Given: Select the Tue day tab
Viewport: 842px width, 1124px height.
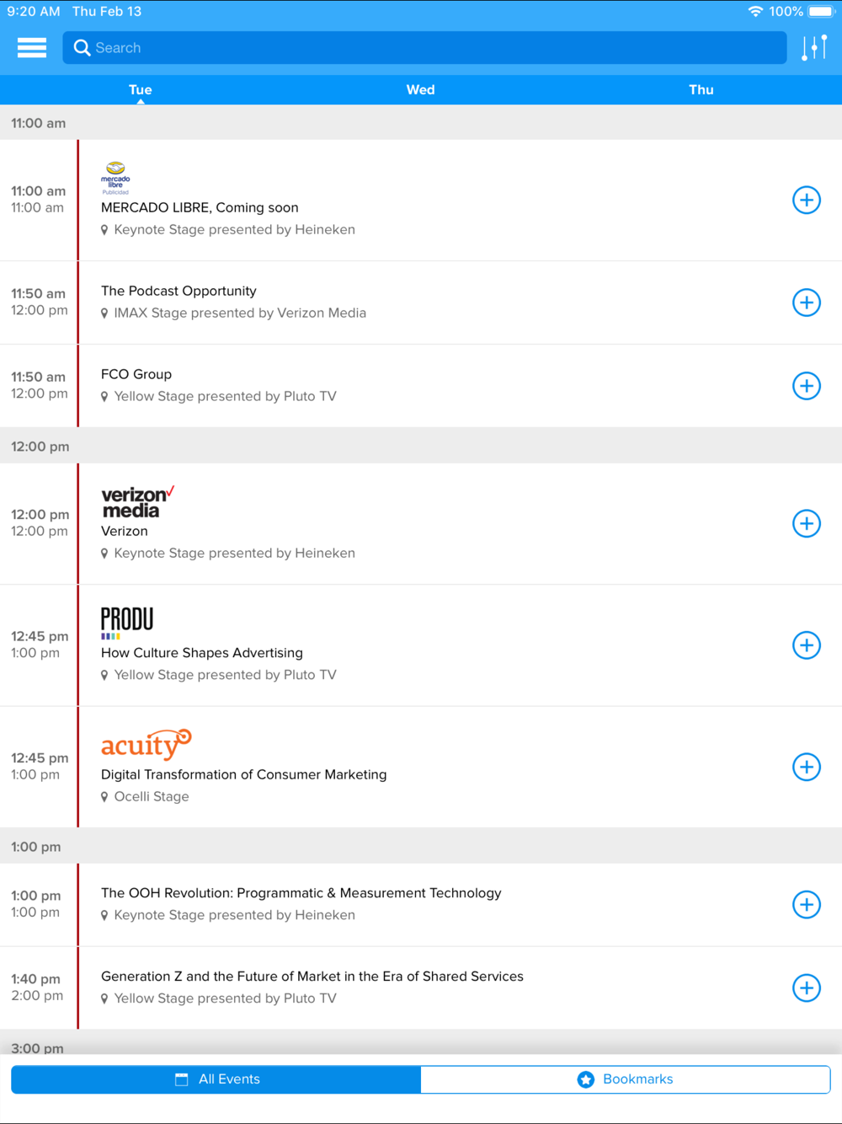Looking at the screenshot, I should click(x=141, y=90).
